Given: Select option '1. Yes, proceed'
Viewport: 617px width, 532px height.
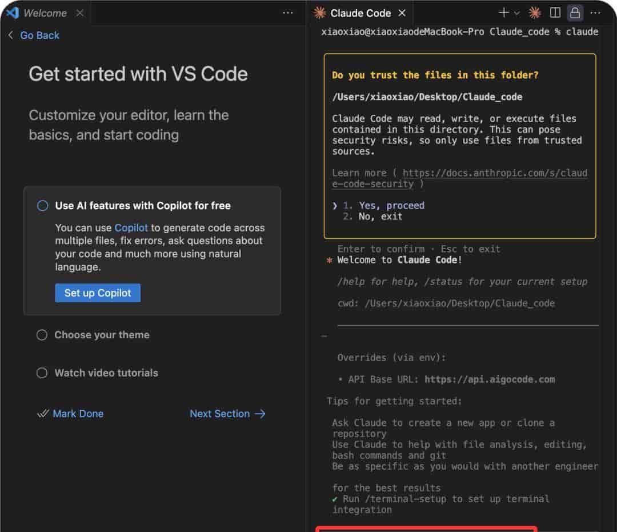Looking at the screenshot, I should [x=384, y=205].
